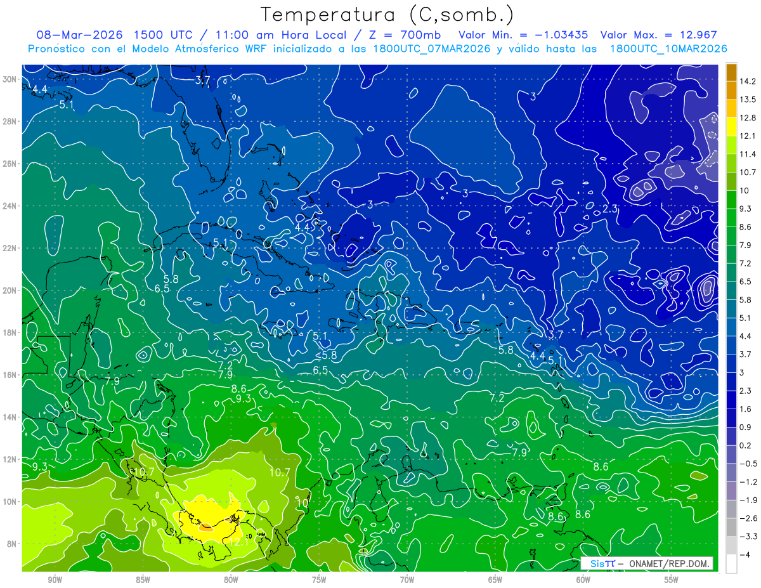Select the '1800UTC_07MAR2026' initialization timestamp
This screenshot has height=588, width=761.
click(431, 49)
